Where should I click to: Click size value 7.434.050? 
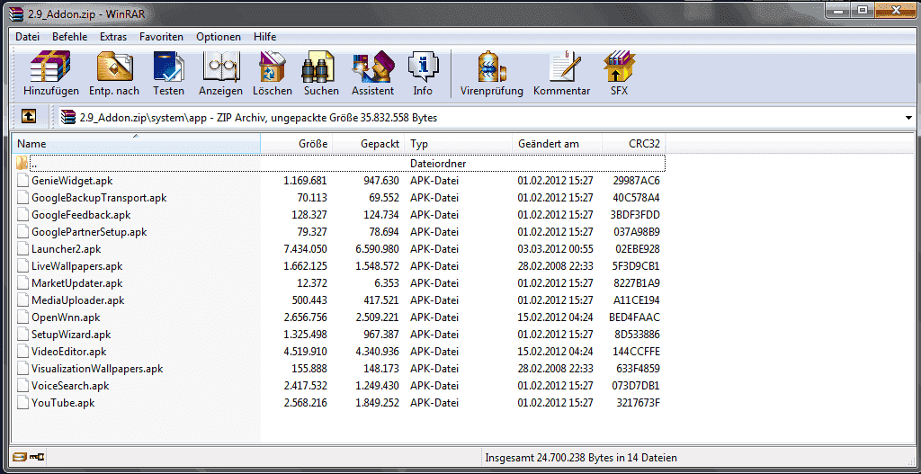click(305, 249)
